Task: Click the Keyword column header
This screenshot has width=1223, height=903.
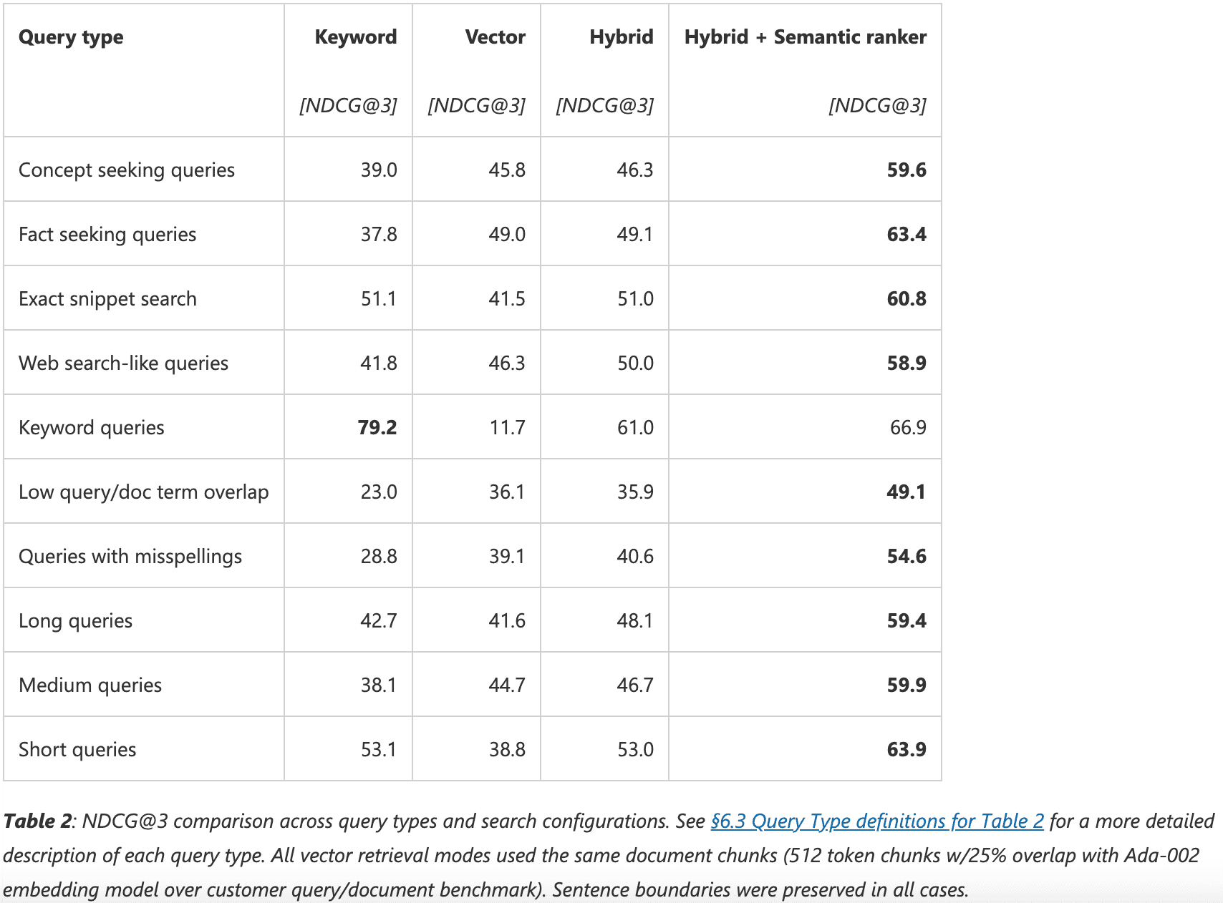Action: pos(355,37)
